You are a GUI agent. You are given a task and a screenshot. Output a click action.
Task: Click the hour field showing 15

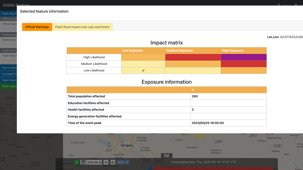[x=106, y=162]
